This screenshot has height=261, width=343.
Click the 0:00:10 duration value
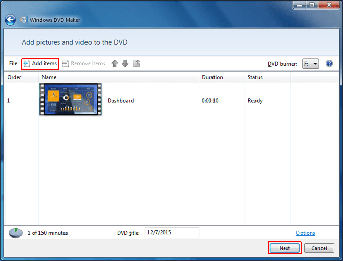210,101
